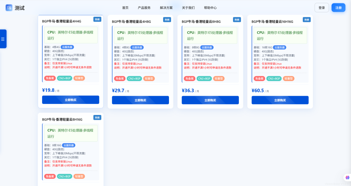351x186 pixels.
Task: Buy the 4H4G plan at ¥19.8
Action: point(71,100)
